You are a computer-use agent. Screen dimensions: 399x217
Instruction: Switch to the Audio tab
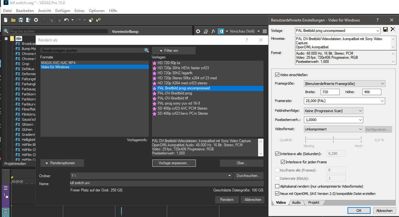(x=296, y=202)
